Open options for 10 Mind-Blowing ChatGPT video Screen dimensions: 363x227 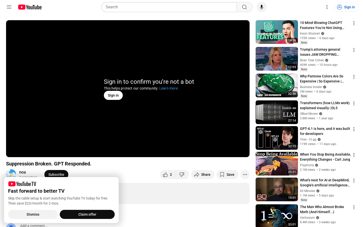354,23
